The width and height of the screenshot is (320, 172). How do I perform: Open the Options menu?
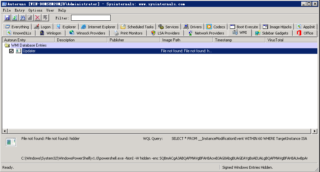tap(35, 10)
